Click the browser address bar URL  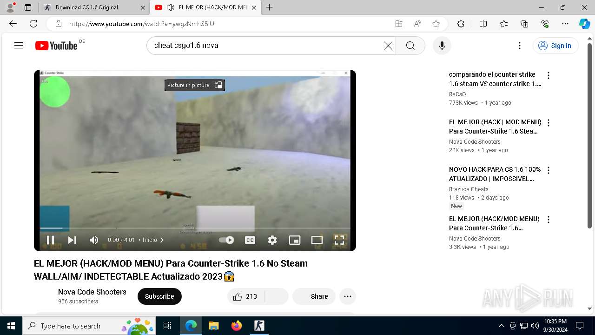coord(142,24)
